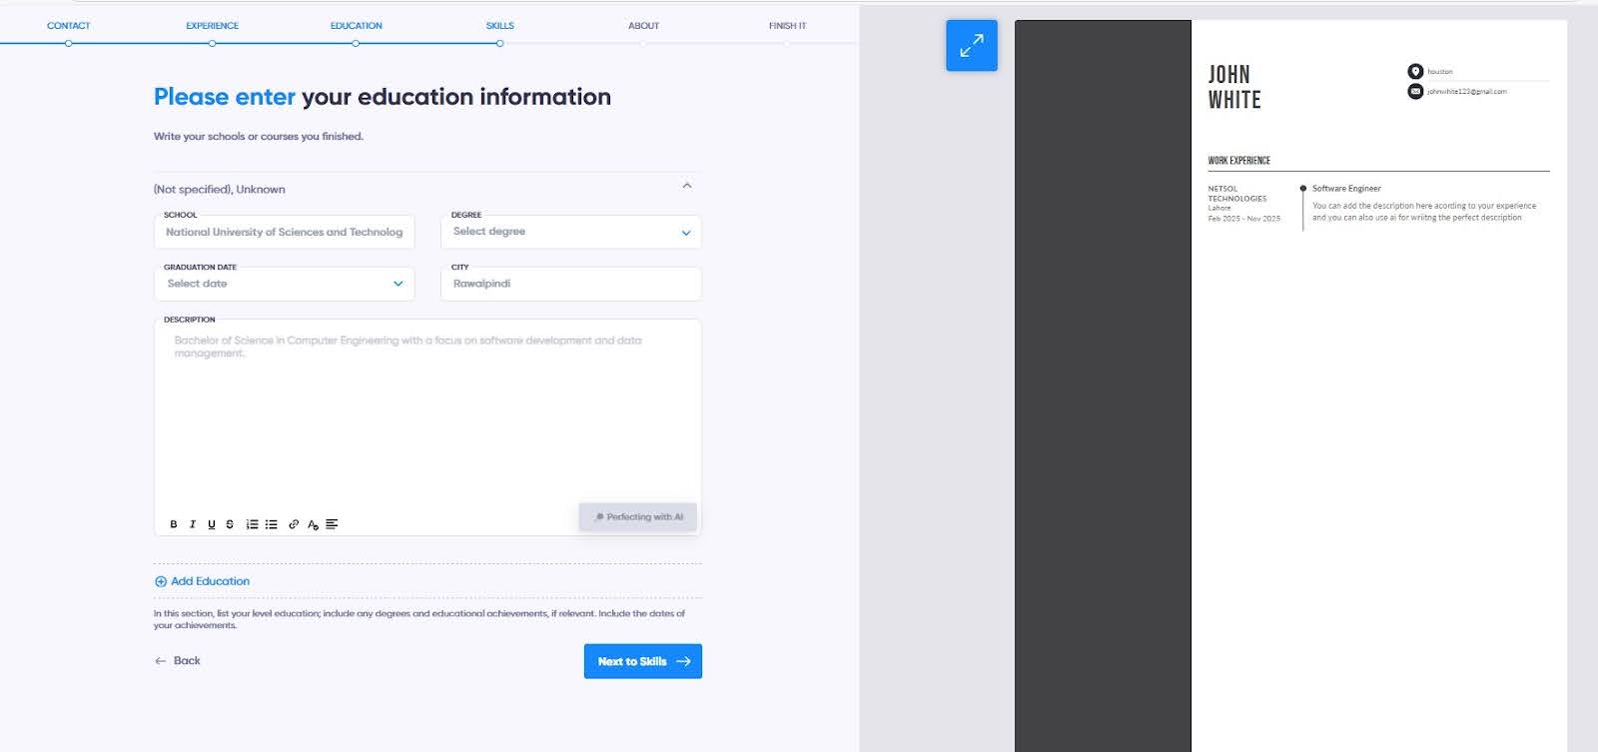Click the Perfecting with AI button
This screenshot has width=1598, height=752.
638,517
